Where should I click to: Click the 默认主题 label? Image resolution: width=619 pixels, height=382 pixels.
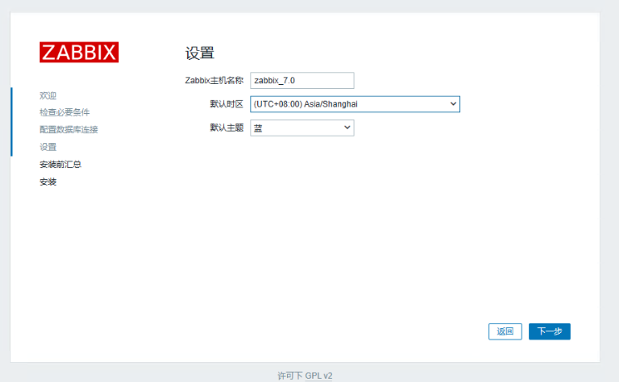(226, 127)
